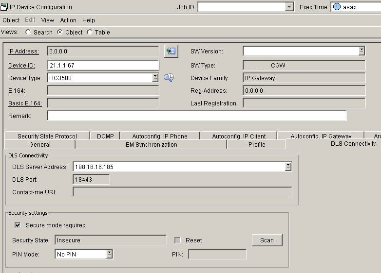381x273 pixels.
Task: Switch to Autoconfig. IP Phone tab
Action: 160,136
